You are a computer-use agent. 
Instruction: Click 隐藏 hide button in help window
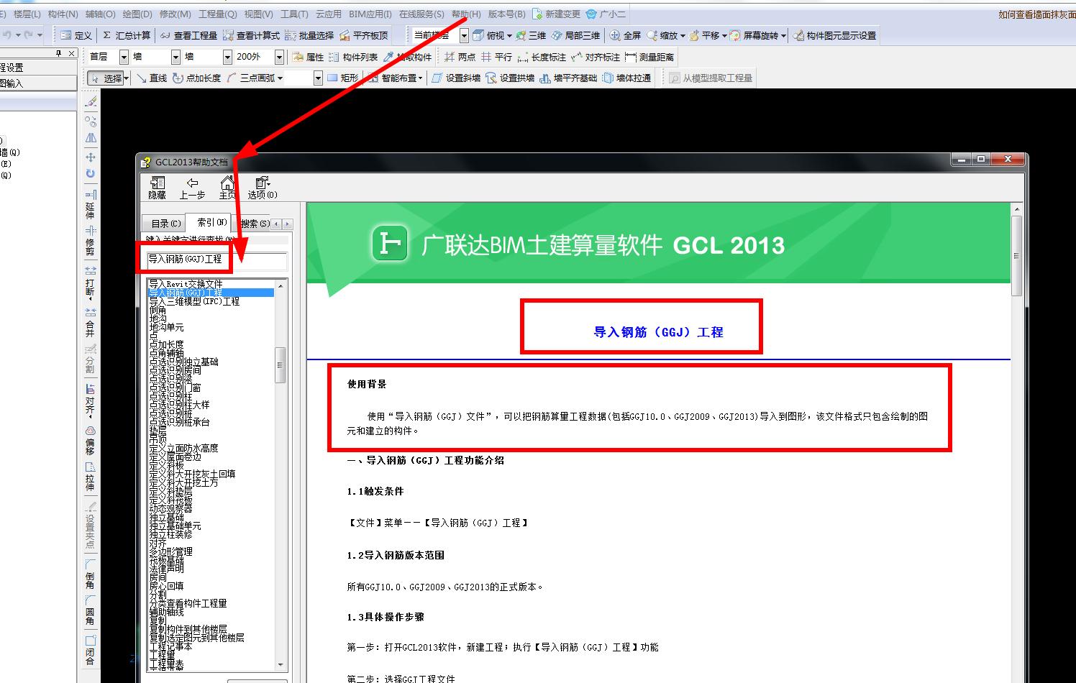coord(157,188)
